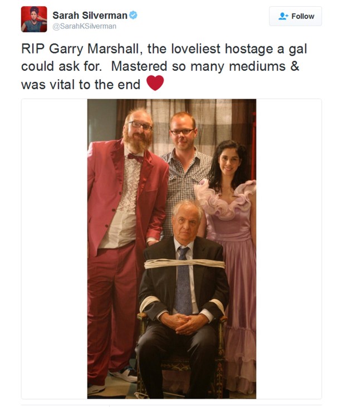The width and height of the screenshot is (343, 407).
Task: Click the red heart emoji in tweet
Action: (155, 83)
